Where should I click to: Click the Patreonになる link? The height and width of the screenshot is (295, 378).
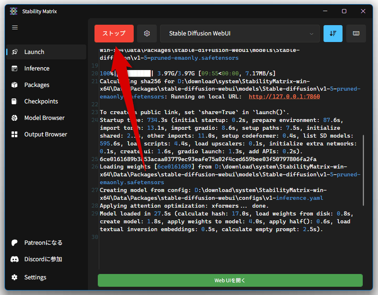click(x=46, y=243)
